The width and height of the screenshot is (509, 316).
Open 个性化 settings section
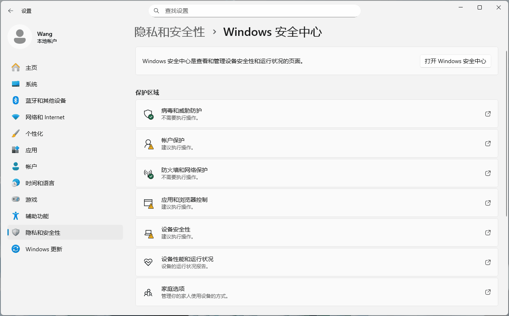point(65,133)
